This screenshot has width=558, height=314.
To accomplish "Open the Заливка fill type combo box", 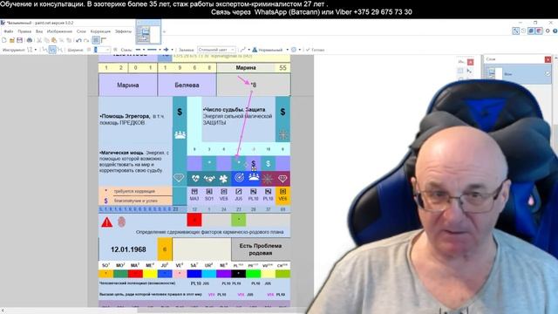I will (x=216, y=50).
